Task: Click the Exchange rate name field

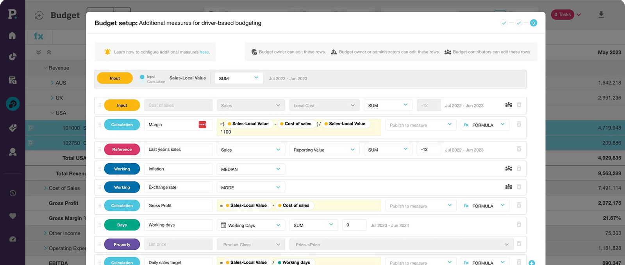Action: click(178, 187)
